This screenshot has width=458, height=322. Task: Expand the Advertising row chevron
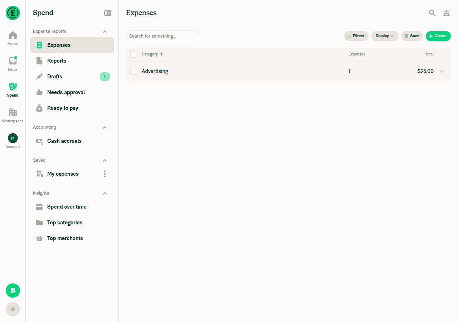coord(442,71)
